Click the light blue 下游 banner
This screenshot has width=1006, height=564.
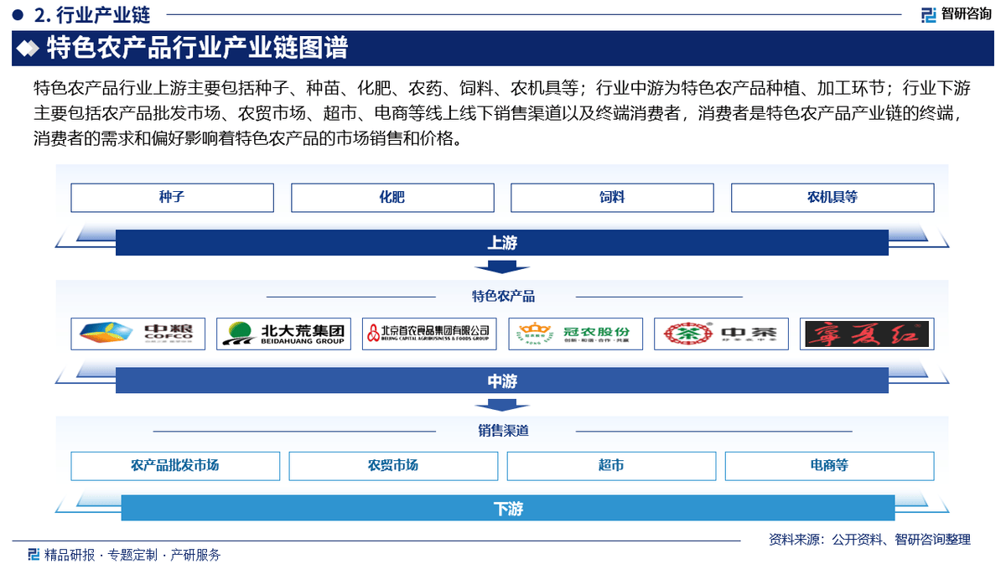(508, 509)
